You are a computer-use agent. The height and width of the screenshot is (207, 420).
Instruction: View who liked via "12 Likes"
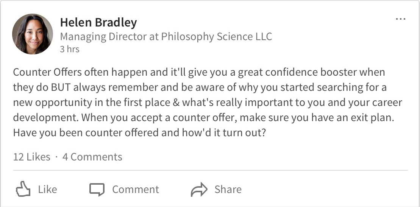[32, 157]
